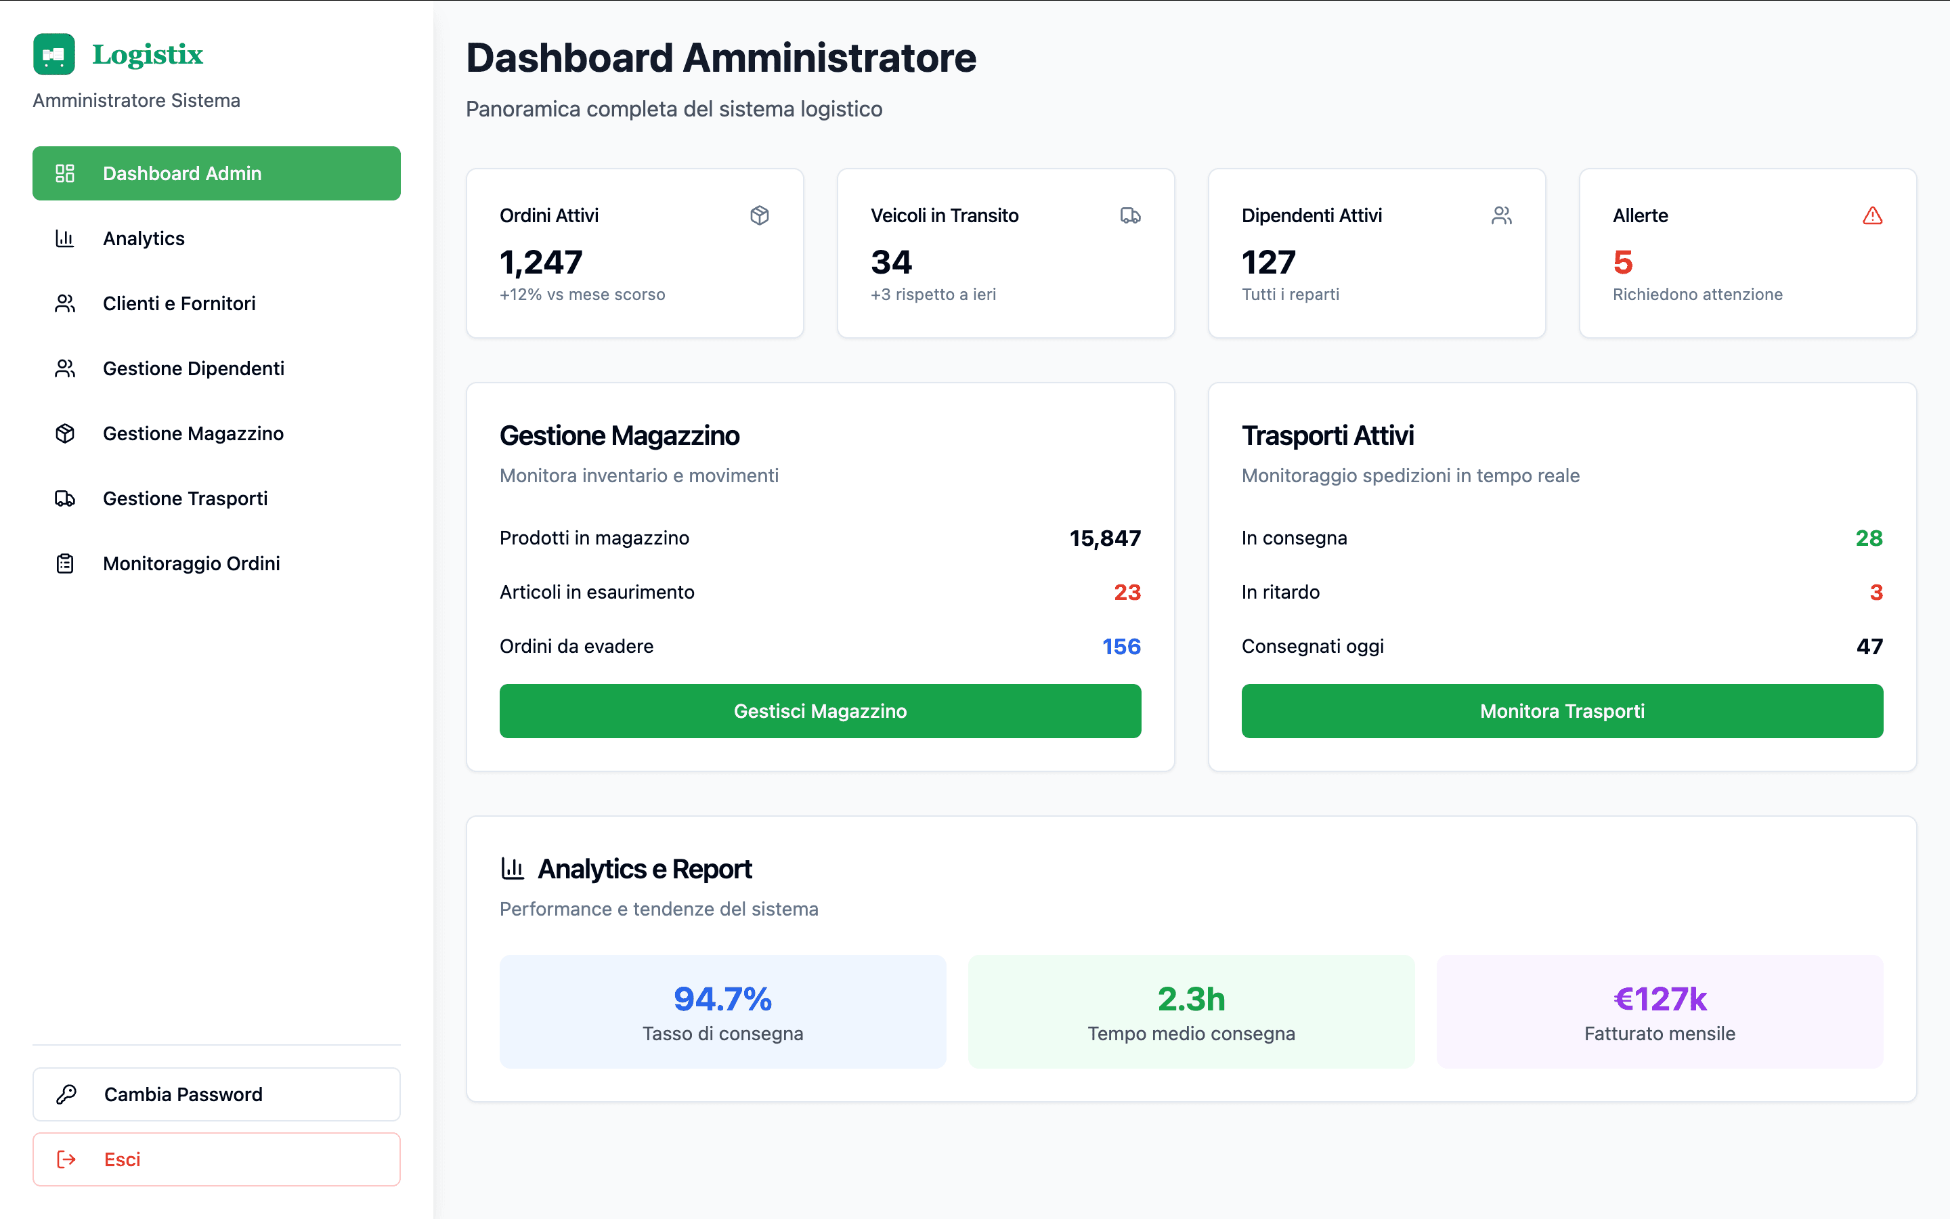The height and width of the screenshot is (1219, 1950).
Task: Click the Gestisci Magazzino button
Action: point(821,711)
